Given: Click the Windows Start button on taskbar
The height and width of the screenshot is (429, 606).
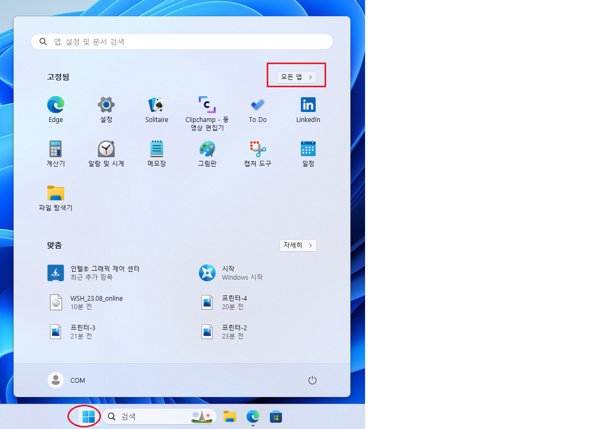Looking at the screenshot, I should [88, 417].
